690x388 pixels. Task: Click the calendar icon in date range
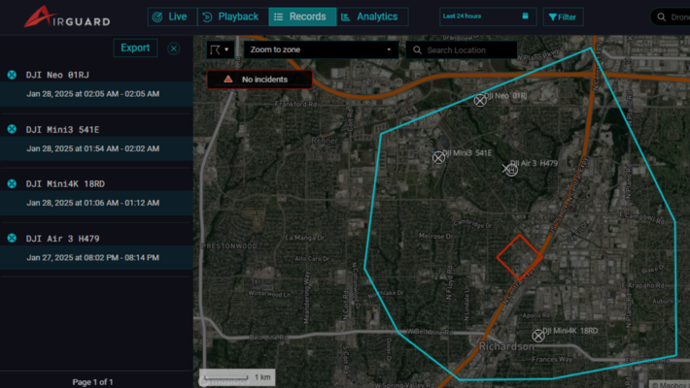[x=525, y=16]
